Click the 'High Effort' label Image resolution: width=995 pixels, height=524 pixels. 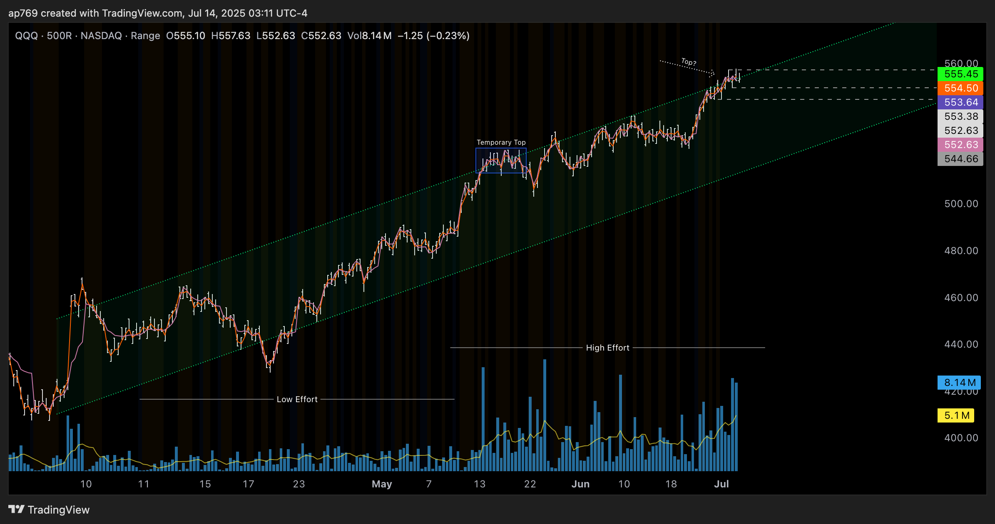(x=607, y=348)
